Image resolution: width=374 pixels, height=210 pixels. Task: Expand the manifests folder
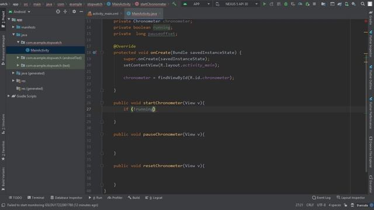pyautogui.click(x=13, y=27)
